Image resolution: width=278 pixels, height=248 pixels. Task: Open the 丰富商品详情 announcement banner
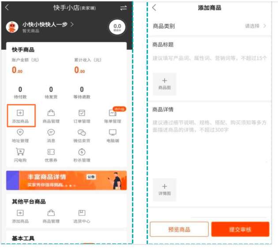67,180
